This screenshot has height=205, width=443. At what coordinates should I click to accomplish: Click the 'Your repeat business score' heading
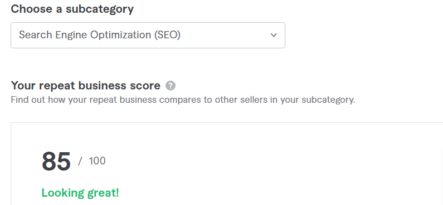(x=86, y=86)
